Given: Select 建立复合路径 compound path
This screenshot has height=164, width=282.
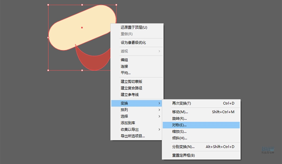Looking at the screenshot, I should click(x=131, y=88).
